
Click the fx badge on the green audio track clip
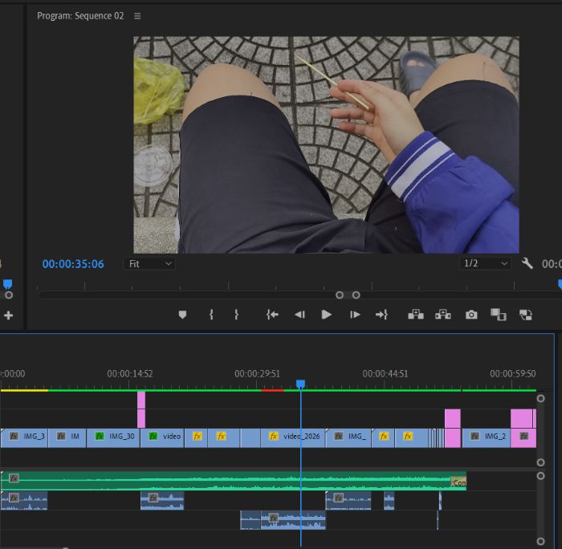pos(14,478)
